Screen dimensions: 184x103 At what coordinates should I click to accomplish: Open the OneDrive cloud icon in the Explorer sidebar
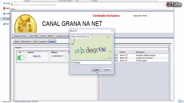click(4, 13)
